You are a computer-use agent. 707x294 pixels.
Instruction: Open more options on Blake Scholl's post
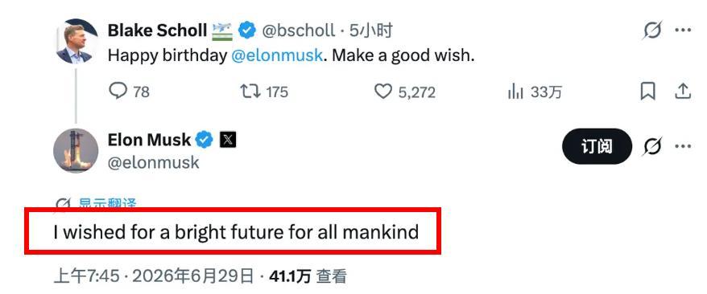tap(683, 30)
